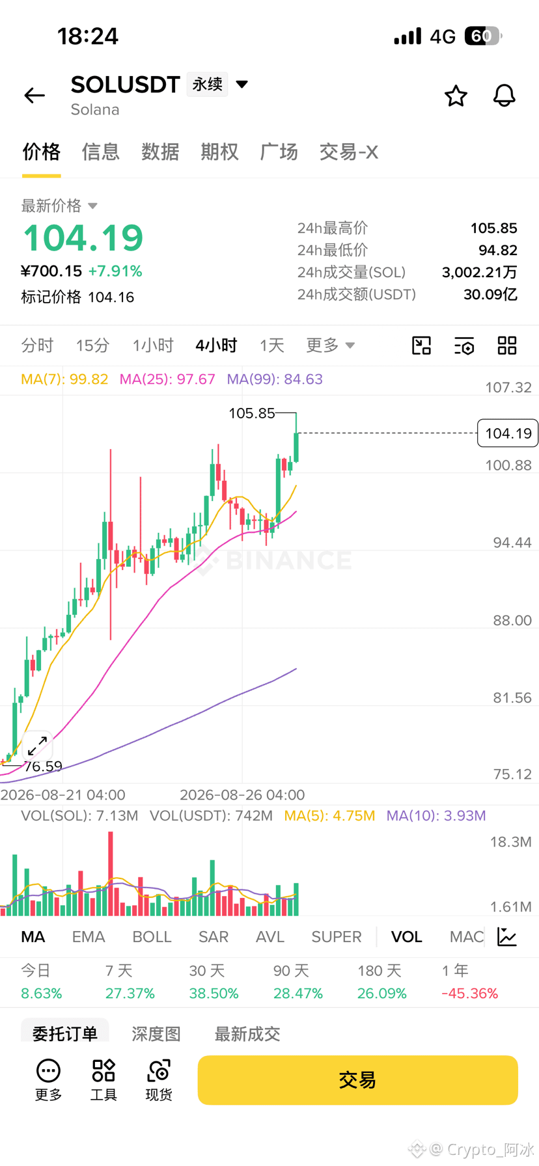539x1166 pixels.
Task: Select the 1小时 timeframe
Action: (x=153, y=346)
